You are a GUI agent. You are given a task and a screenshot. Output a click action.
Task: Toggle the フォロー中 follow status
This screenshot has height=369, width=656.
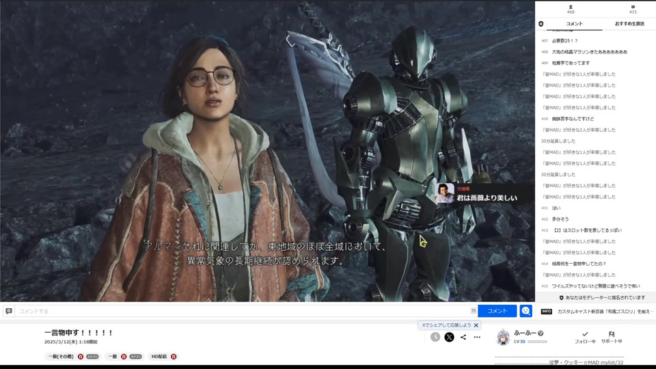[585, 337]
